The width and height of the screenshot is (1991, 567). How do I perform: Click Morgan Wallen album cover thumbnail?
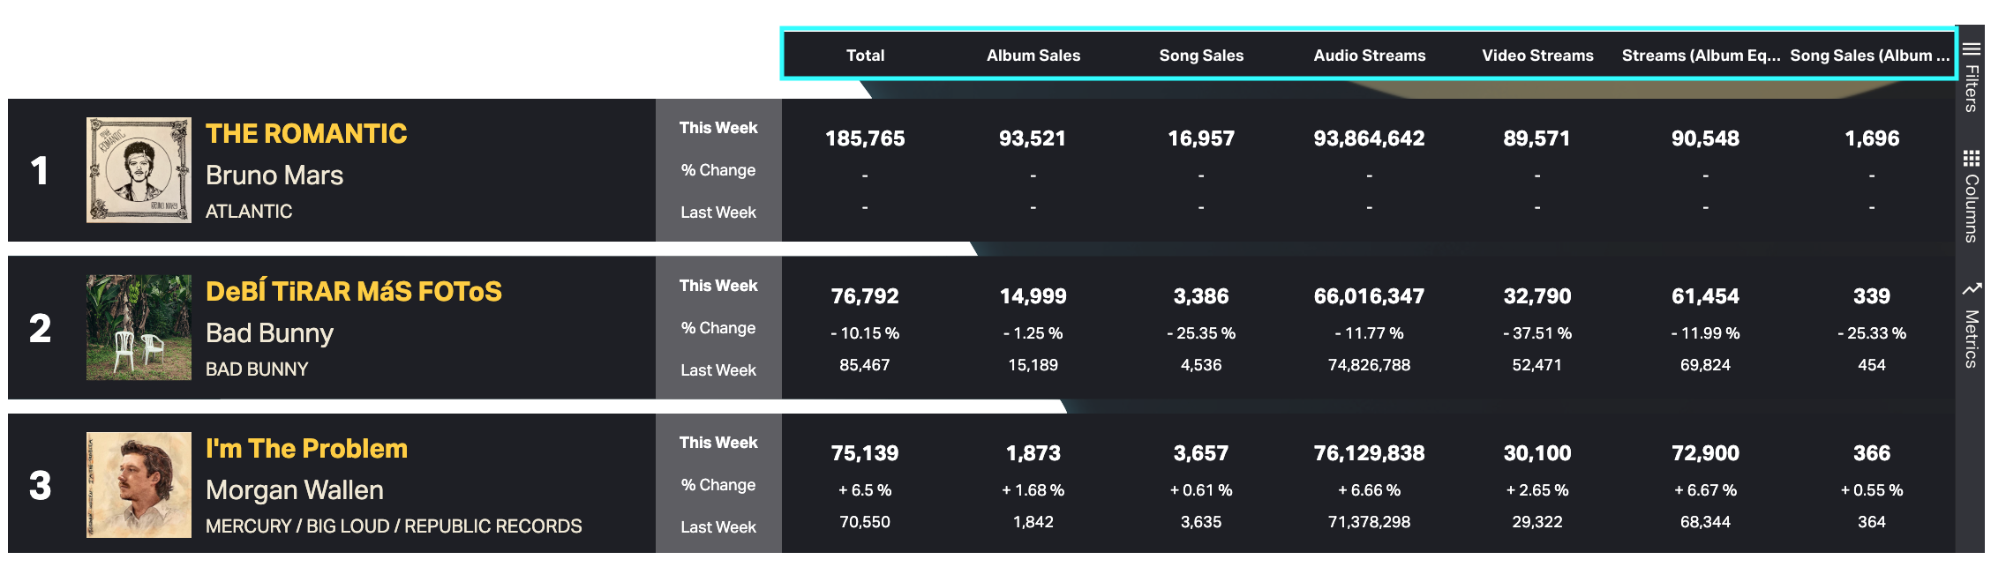point(139,485)
